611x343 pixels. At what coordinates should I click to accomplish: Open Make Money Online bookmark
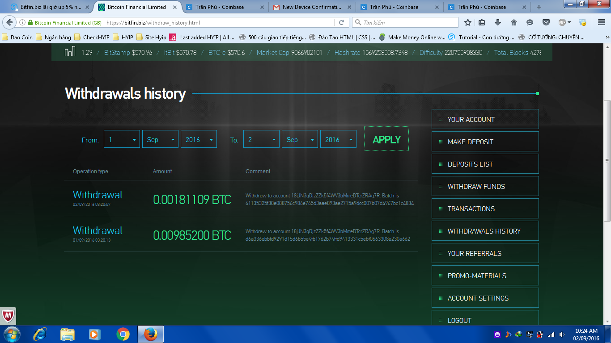pos(412,38)
